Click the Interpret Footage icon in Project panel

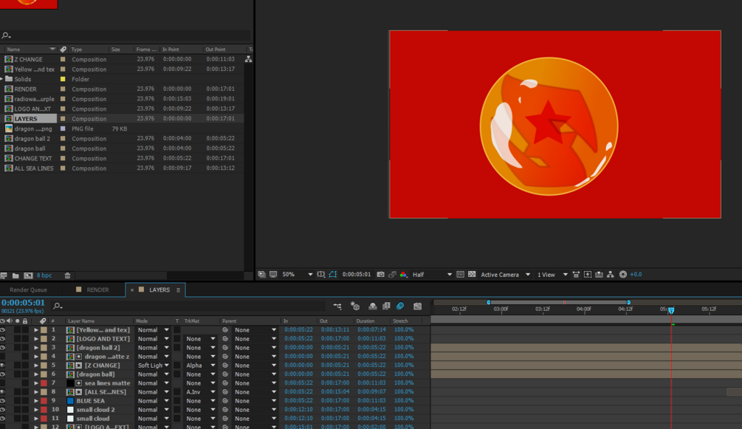pyautogui.click(x=4, y=275)
